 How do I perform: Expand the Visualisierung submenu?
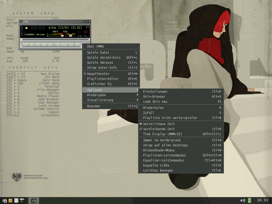[x=111, y=100]
